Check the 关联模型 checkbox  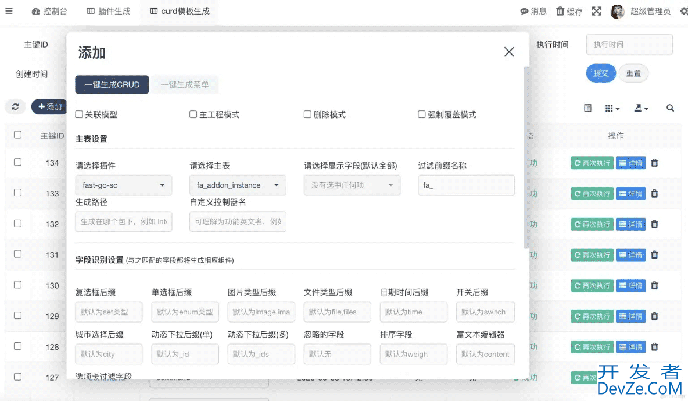point(79,114)
